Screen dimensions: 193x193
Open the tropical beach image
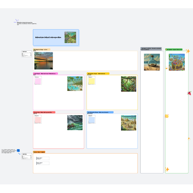pos(75,83)
